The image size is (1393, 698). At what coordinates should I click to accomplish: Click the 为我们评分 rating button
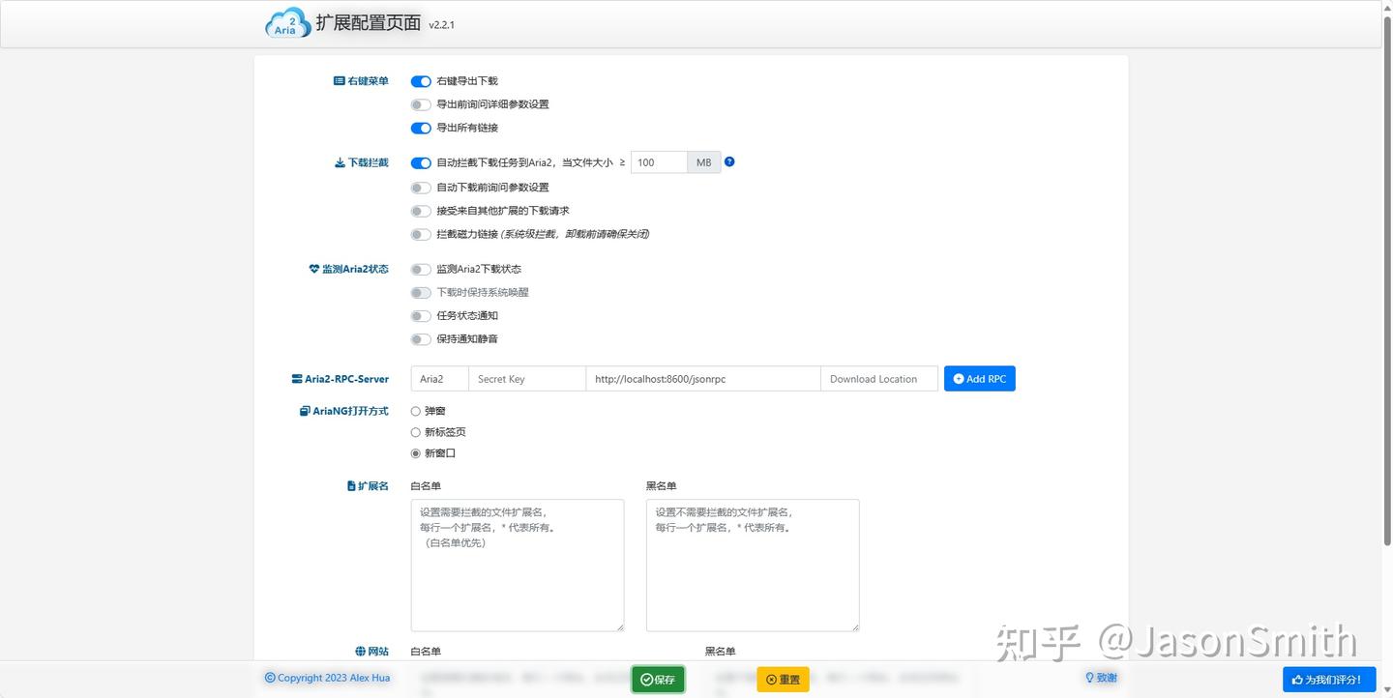[x=1330, y=680]
